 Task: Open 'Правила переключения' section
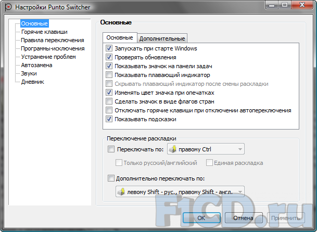pyautogui.click(x=53, y=40)
